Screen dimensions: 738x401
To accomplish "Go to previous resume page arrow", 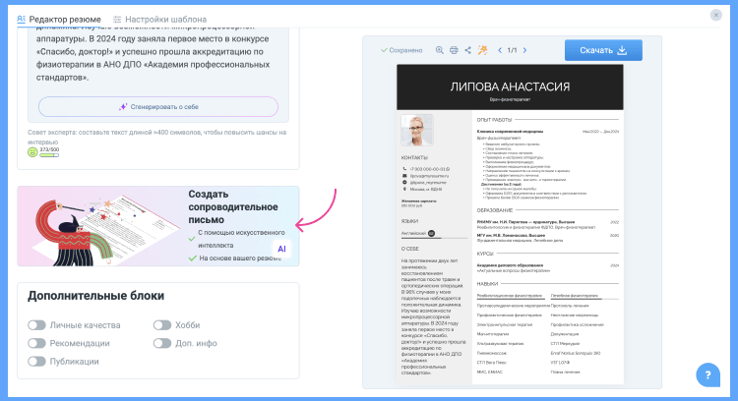I will [500, 50].
